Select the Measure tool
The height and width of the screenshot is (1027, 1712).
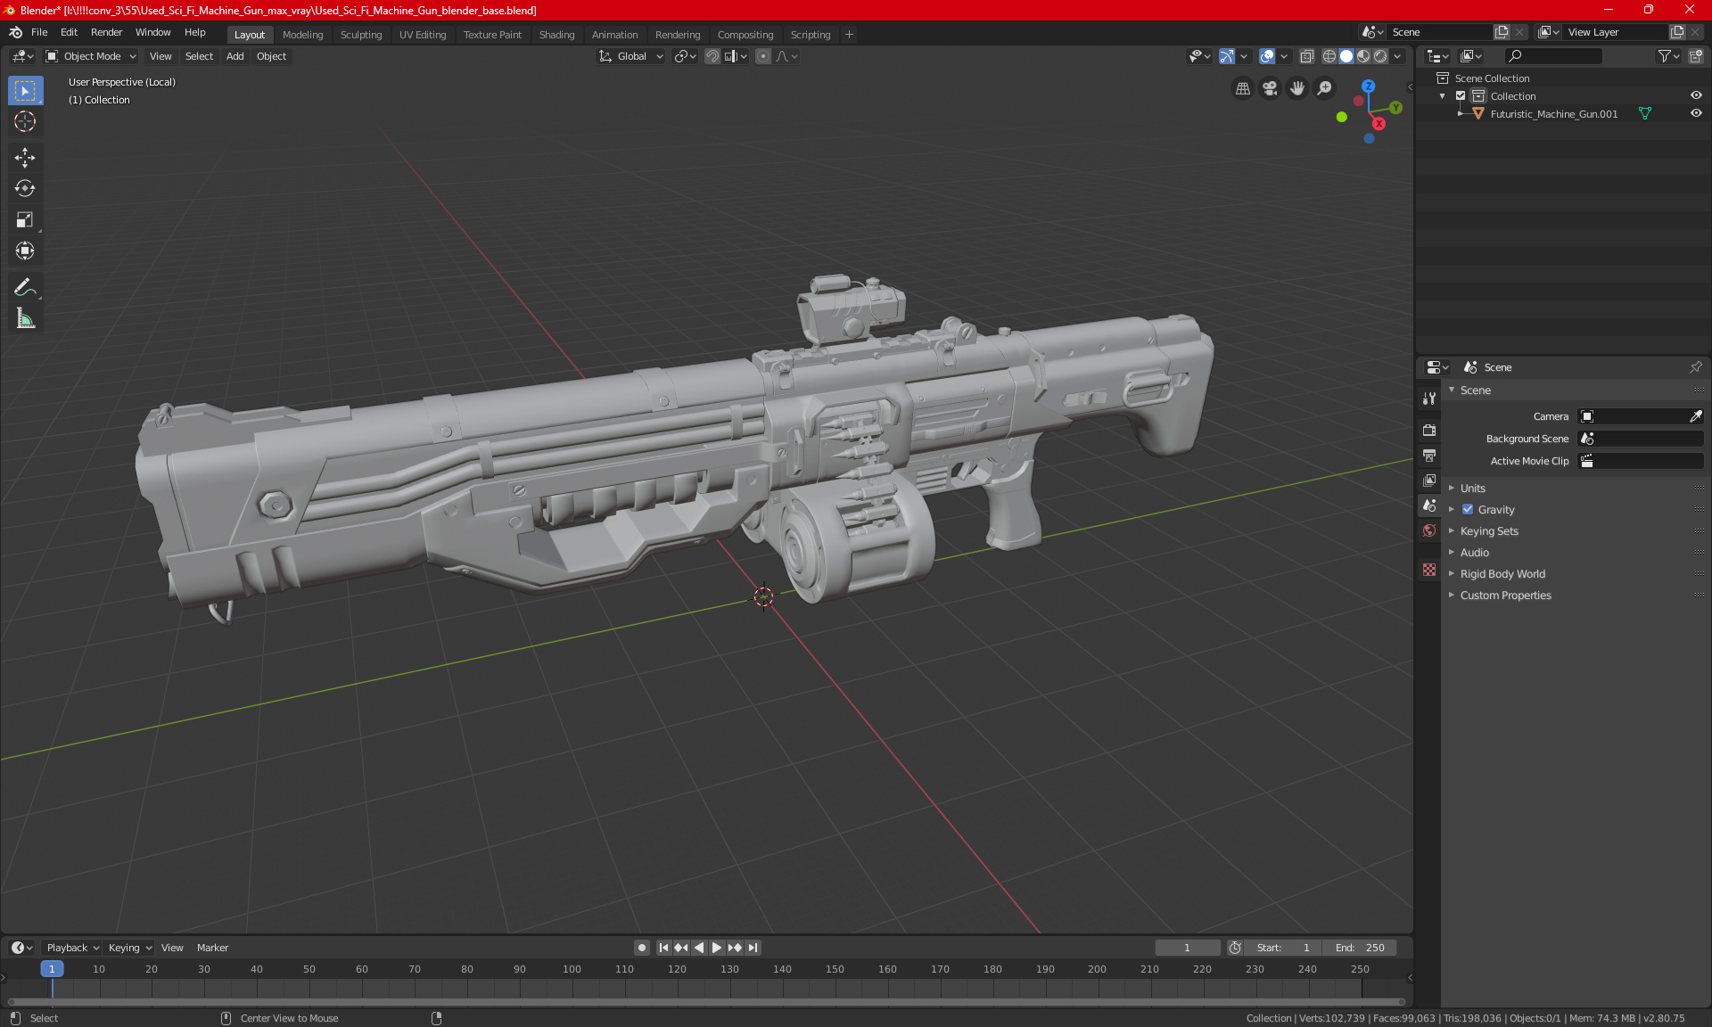(x=25, y=318)
